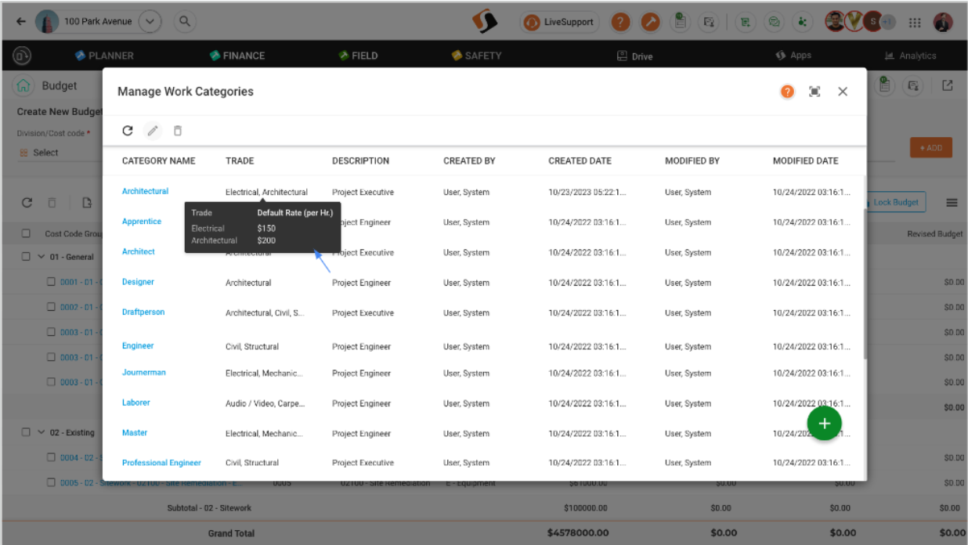Open the apps grid launcher

click(915, 23)
